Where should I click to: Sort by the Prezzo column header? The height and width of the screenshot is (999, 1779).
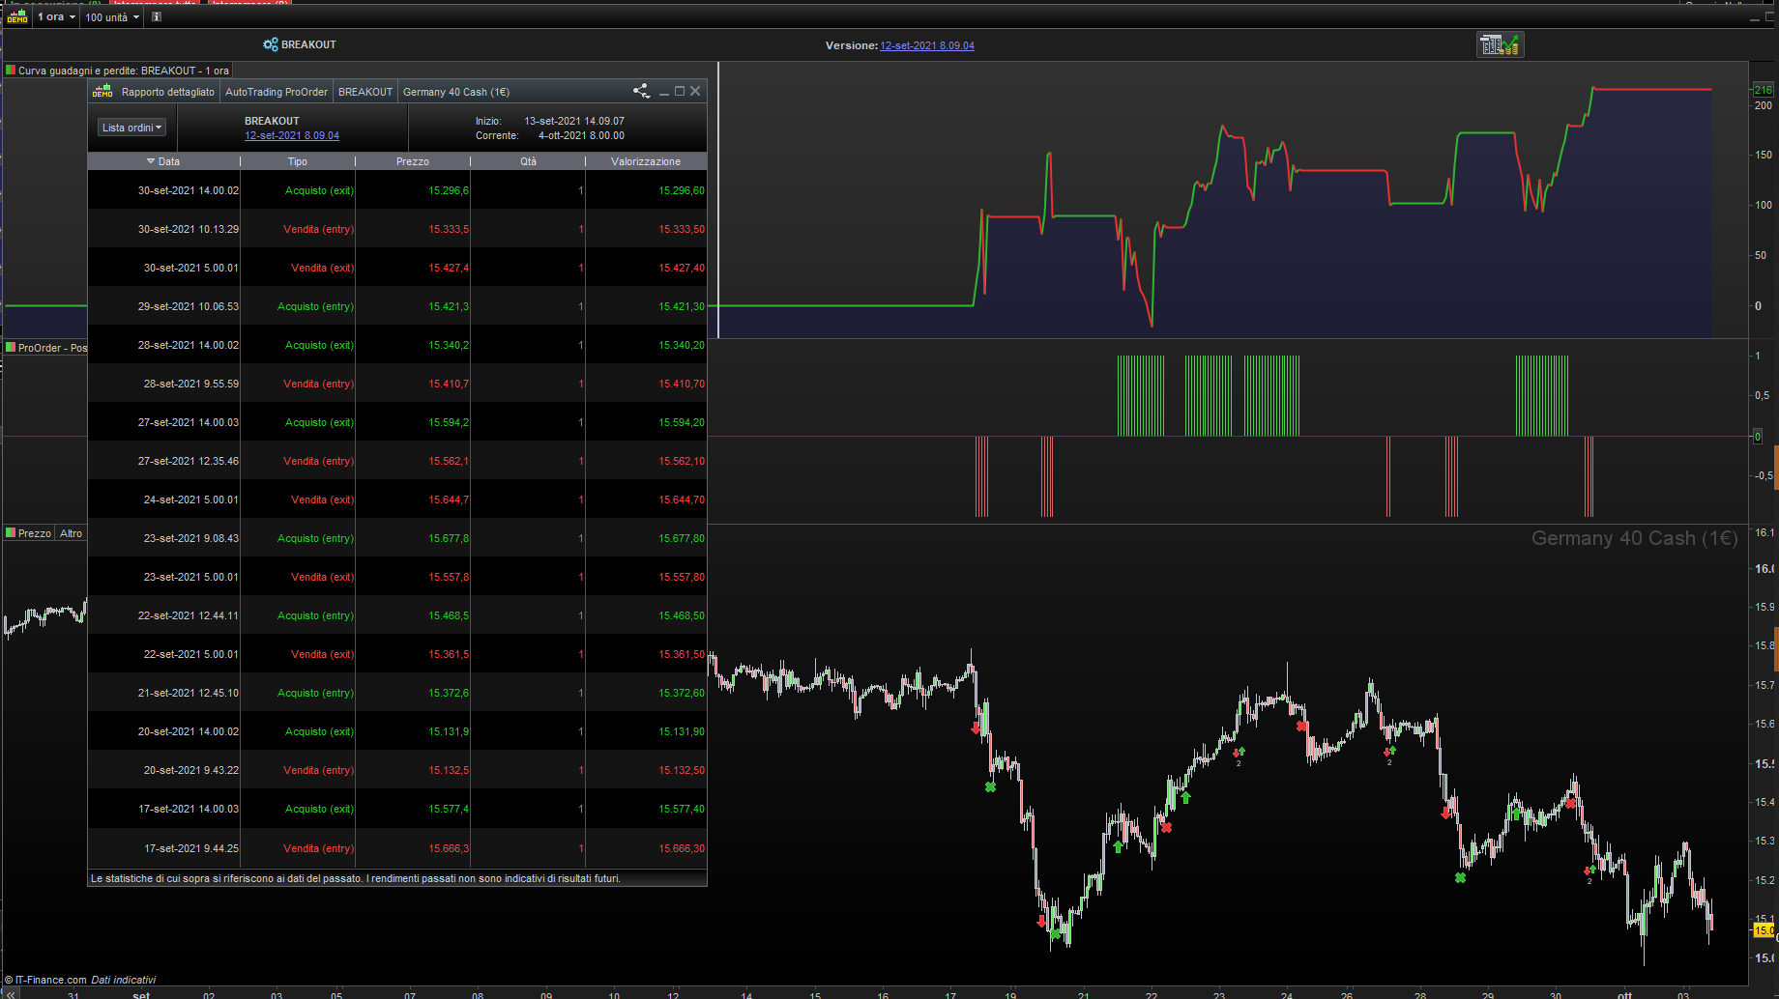tap(413, 161)
